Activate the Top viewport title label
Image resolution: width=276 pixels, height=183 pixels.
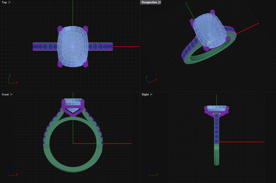[x=4, y=2]
